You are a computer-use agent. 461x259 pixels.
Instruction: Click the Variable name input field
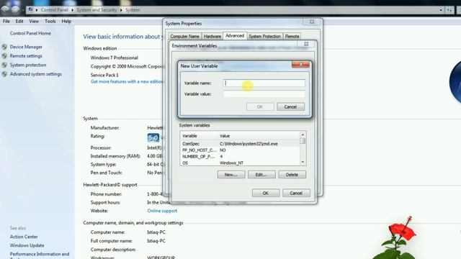coord(264,83)
